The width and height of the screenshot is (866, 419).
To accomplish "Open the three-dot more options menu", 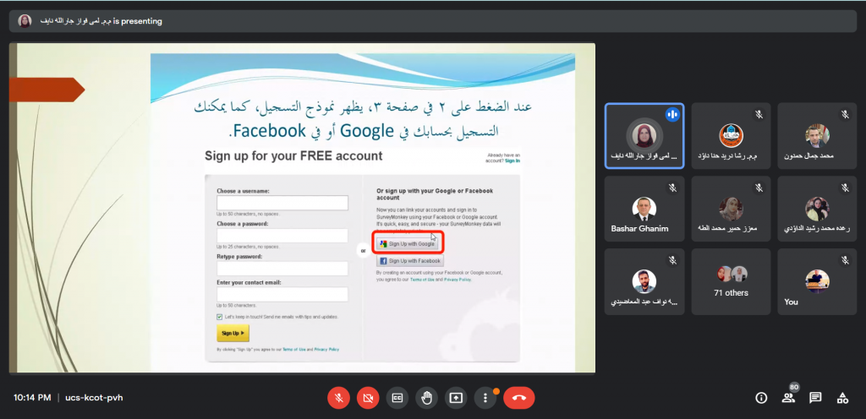I will 485,397.
